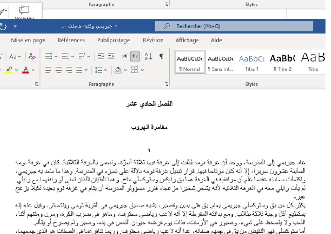Viewport: 331px width, 234px height.
Task: Apply a numbered list
Action: 65,57
